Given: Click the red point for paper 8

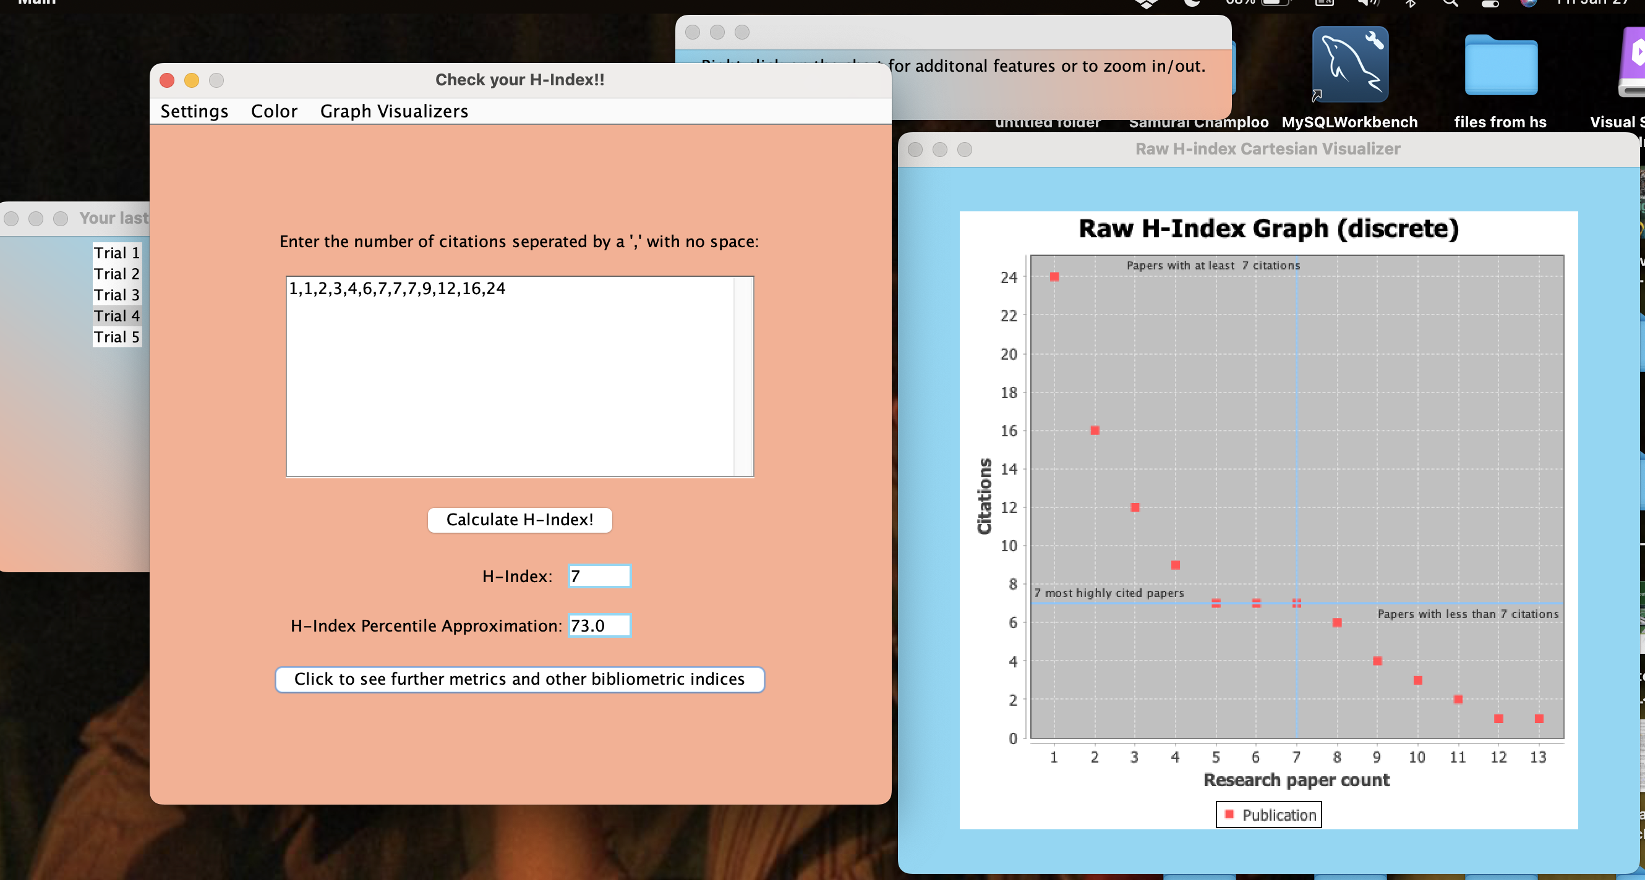Looking at the screenshot, I should (x=1336, y=622).
